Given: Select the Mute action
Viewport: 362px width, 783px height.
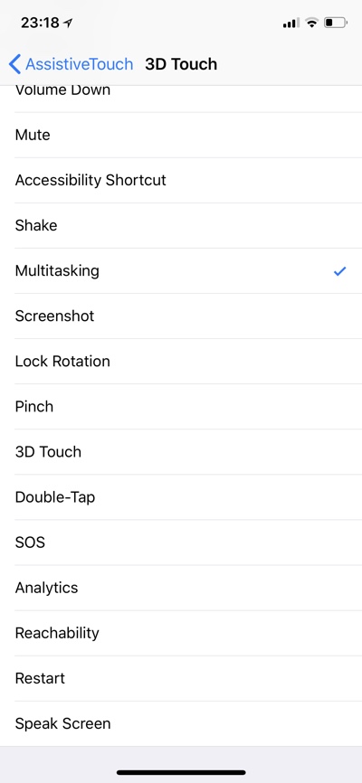Looking at the screenshot, I should [181, 135].
